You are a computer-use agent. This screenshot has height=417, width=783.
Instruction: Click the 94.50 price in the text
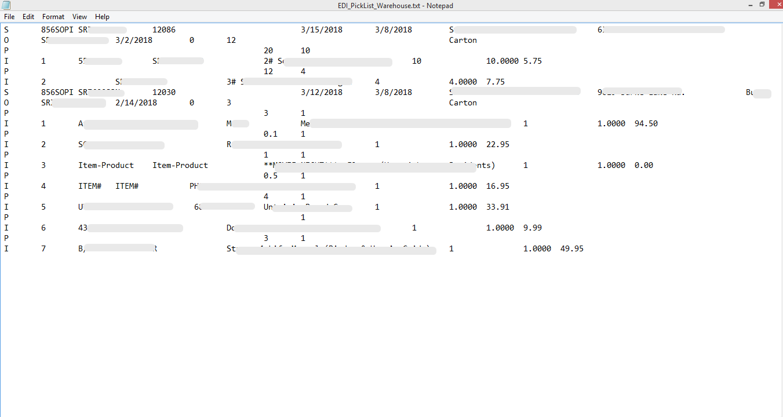coord(646,123)
